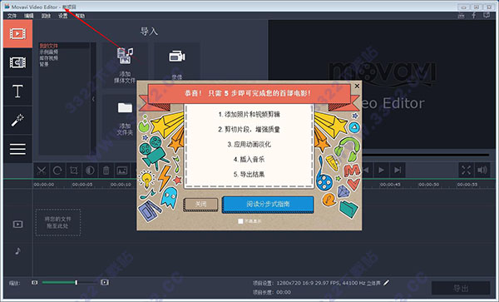Viewport: 499px width, 302px height.
Task: Click the feedback chat icon top right
Action: (487, 15)
